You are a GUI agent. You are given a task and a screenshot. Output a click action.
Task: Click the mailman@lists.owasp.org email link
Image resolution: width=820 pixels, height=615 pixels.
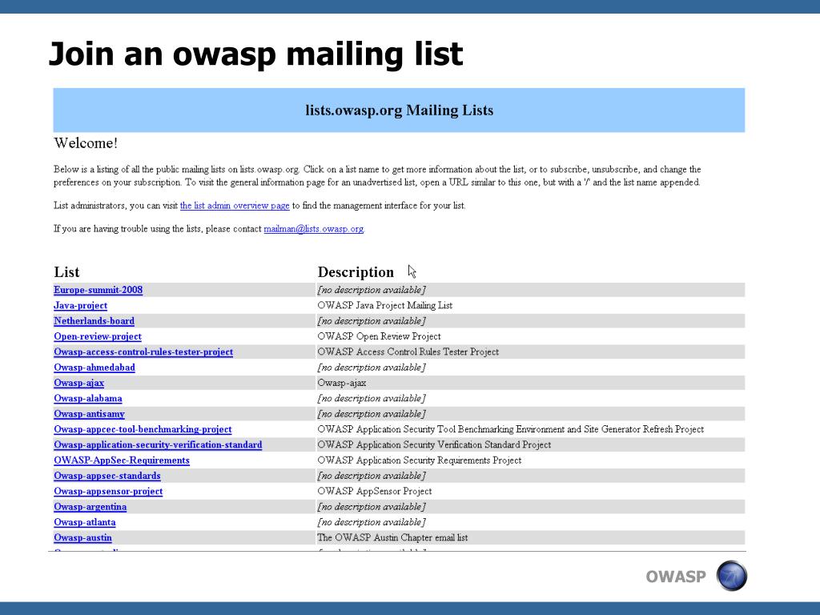coord(314,229)
